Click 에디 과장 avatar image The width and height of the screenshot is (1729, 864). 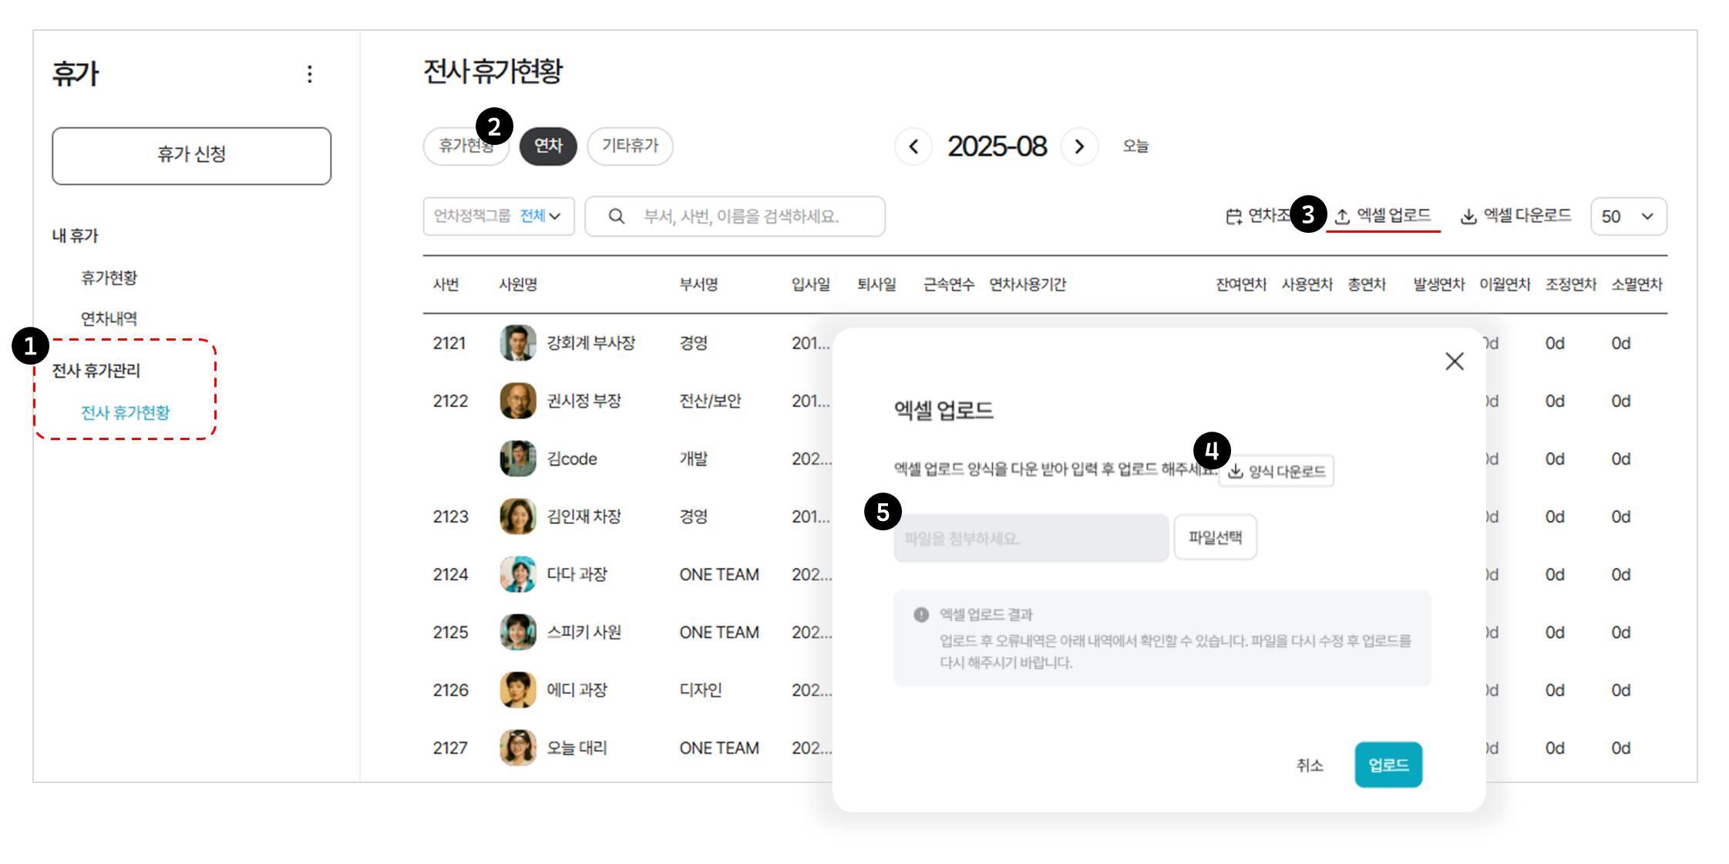coord(517,690)
